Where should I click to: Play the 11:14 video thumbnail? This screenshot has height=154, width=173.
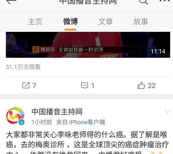click(x=88, y=45)
